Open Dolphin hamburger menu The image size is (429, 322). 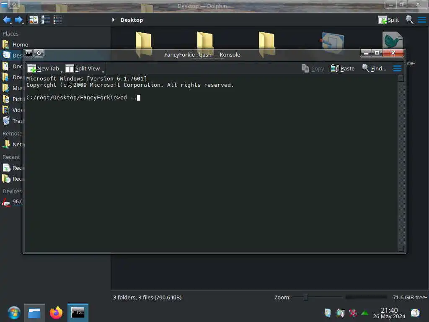coord(421,20)
